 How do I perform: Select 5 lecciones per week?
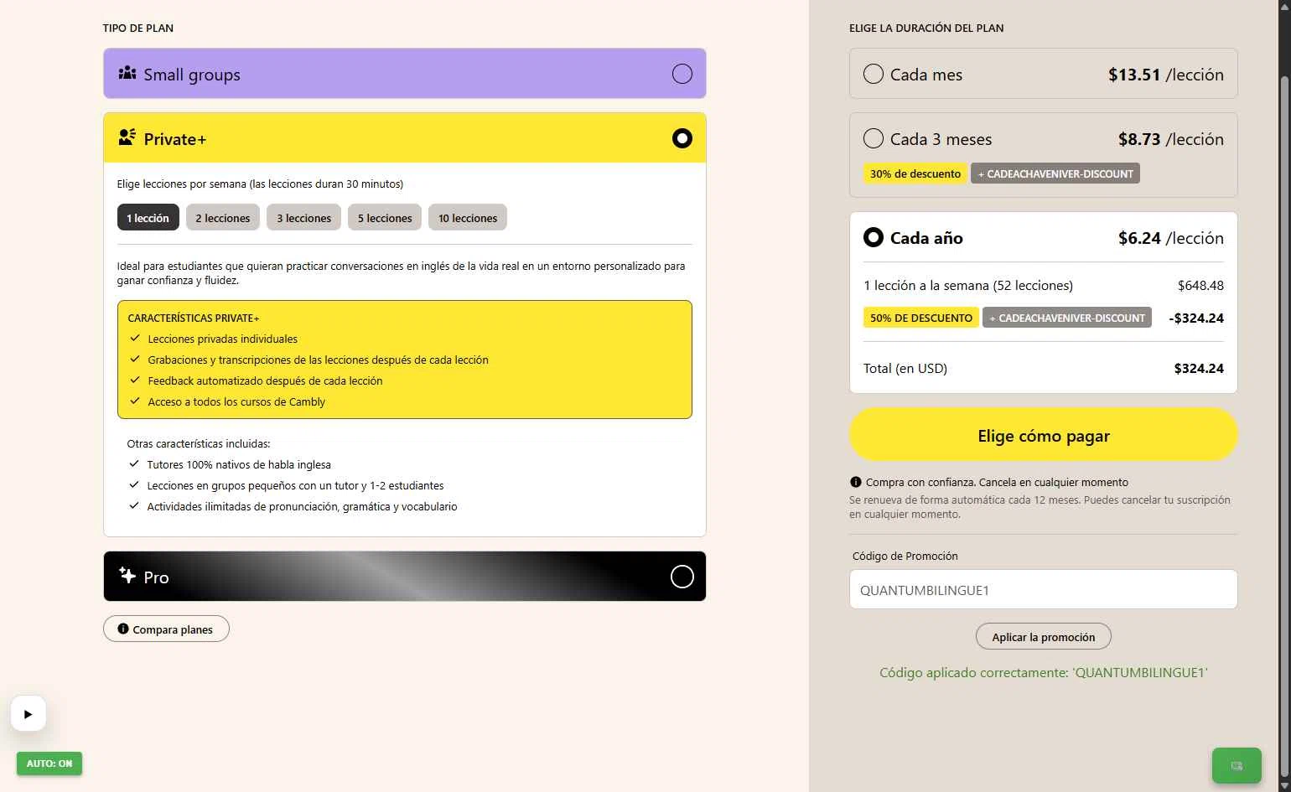click(385, 217)
